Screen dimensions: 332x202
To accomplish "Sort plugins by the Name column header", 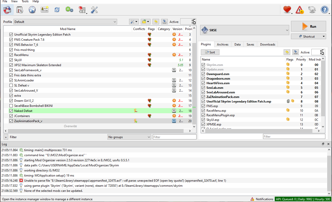I will (243, 59).
